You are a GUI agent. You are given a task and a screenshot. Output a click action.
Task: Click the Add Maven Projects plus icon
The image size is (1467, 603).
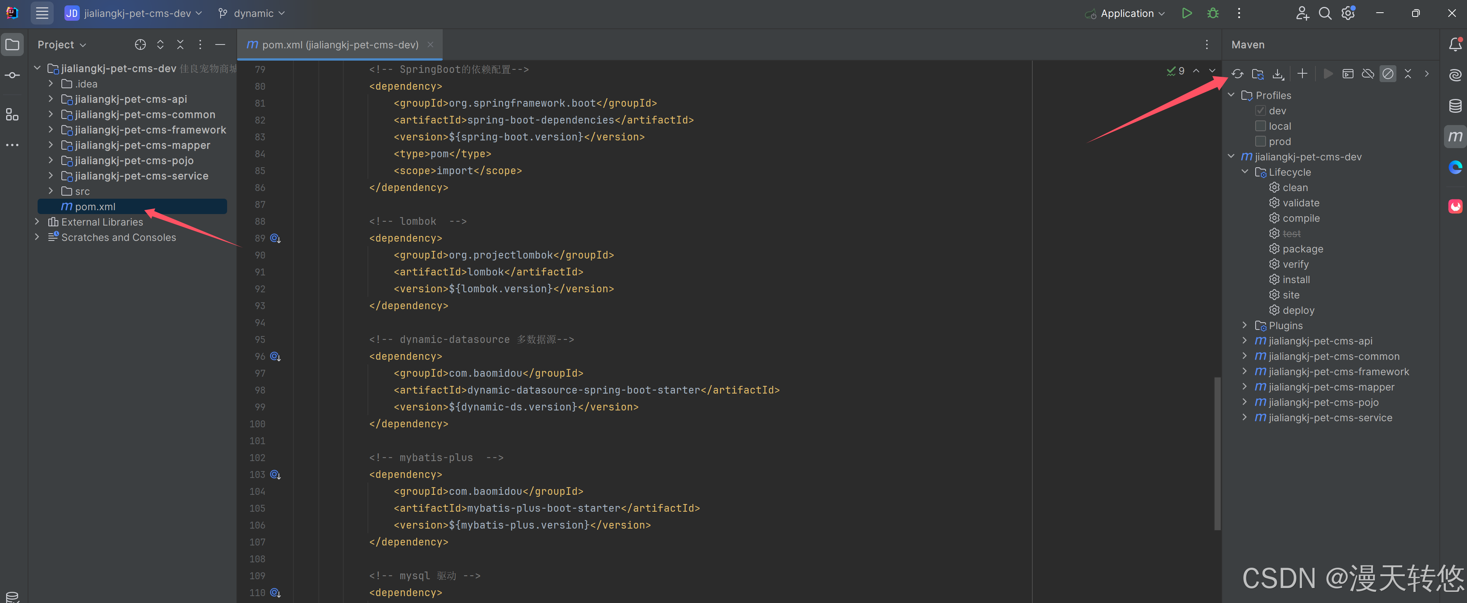point(1302,74)
